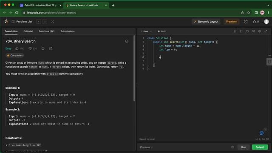Screen dimensions: 272x153
Task: Open the Chrome tab search chevron
Action: pyautogui.click(x=268, y=6)
